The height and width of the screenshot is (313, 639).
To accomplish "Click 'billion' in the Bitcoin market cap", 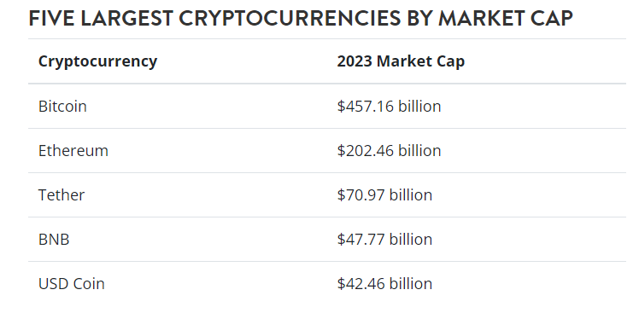I will click(x=419, y=106).
